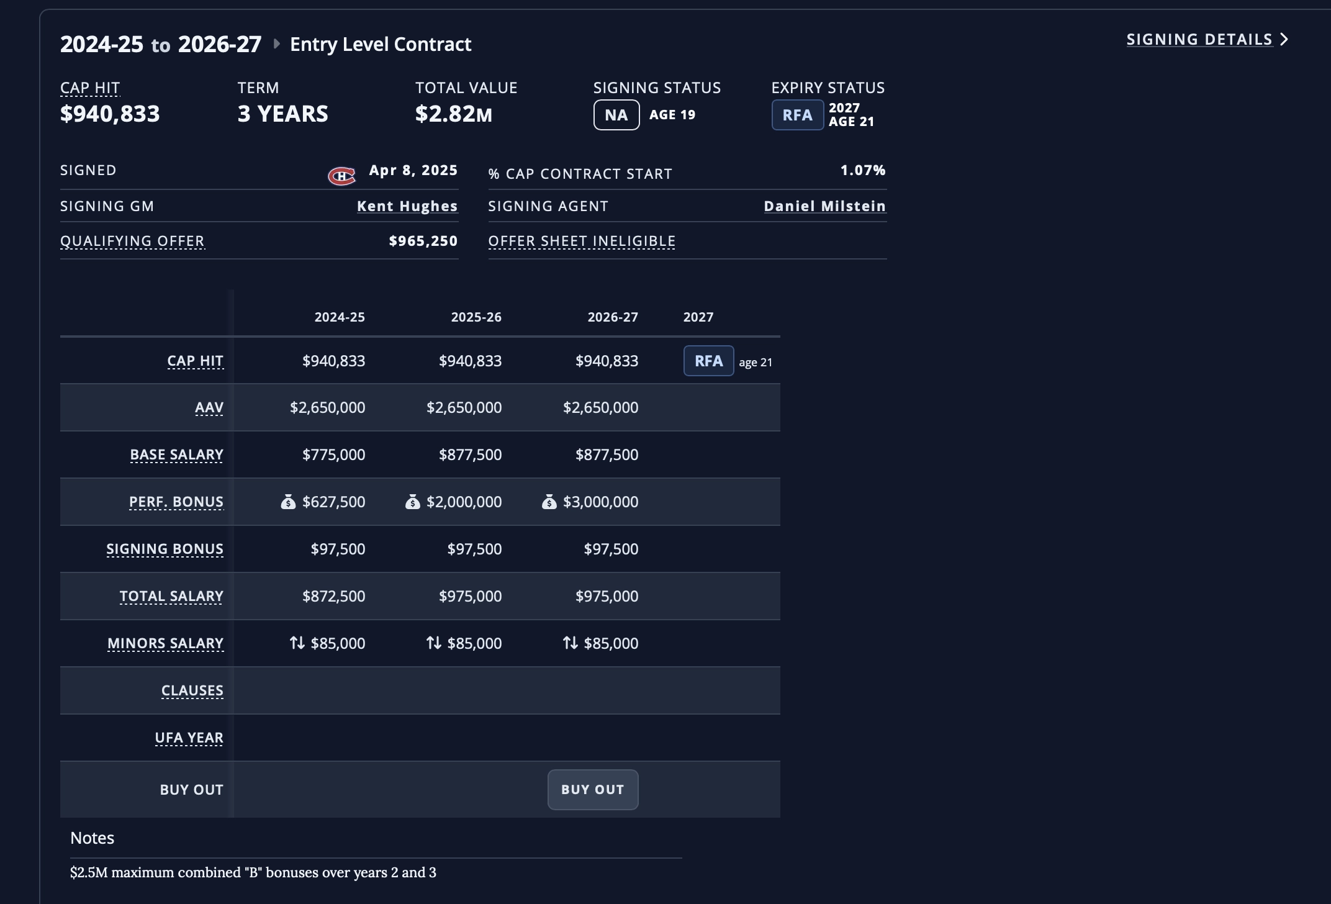Open Daniel Milstein agent link
This screenshot has height=904, width=1331.
[x=825, y=206]
